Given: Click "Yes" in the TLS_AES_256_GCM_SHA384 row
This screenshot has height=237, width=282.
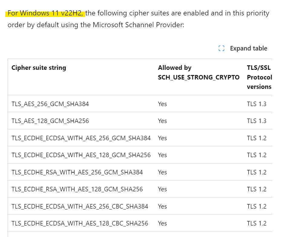Looking at the screenshot, I should point(162,104).
